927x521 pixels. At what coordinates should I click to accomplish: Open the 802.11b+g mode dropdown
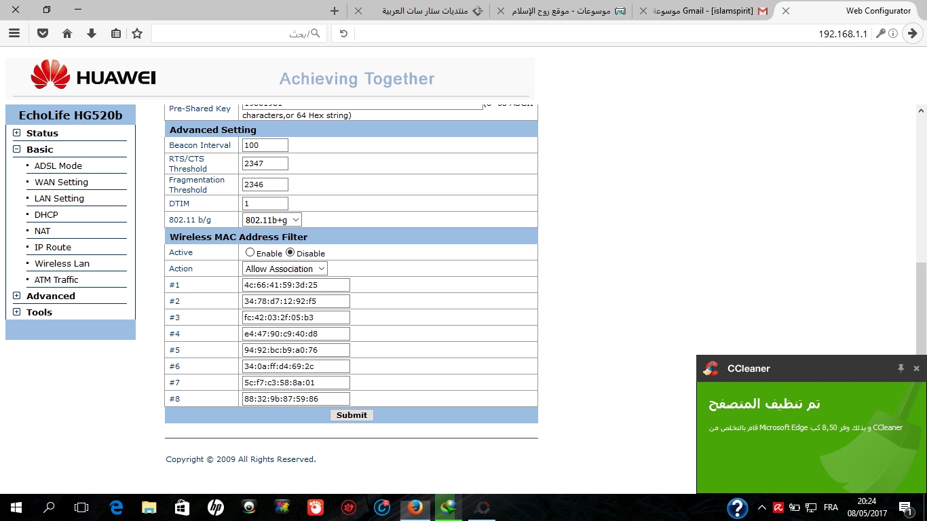coord(271,220)
